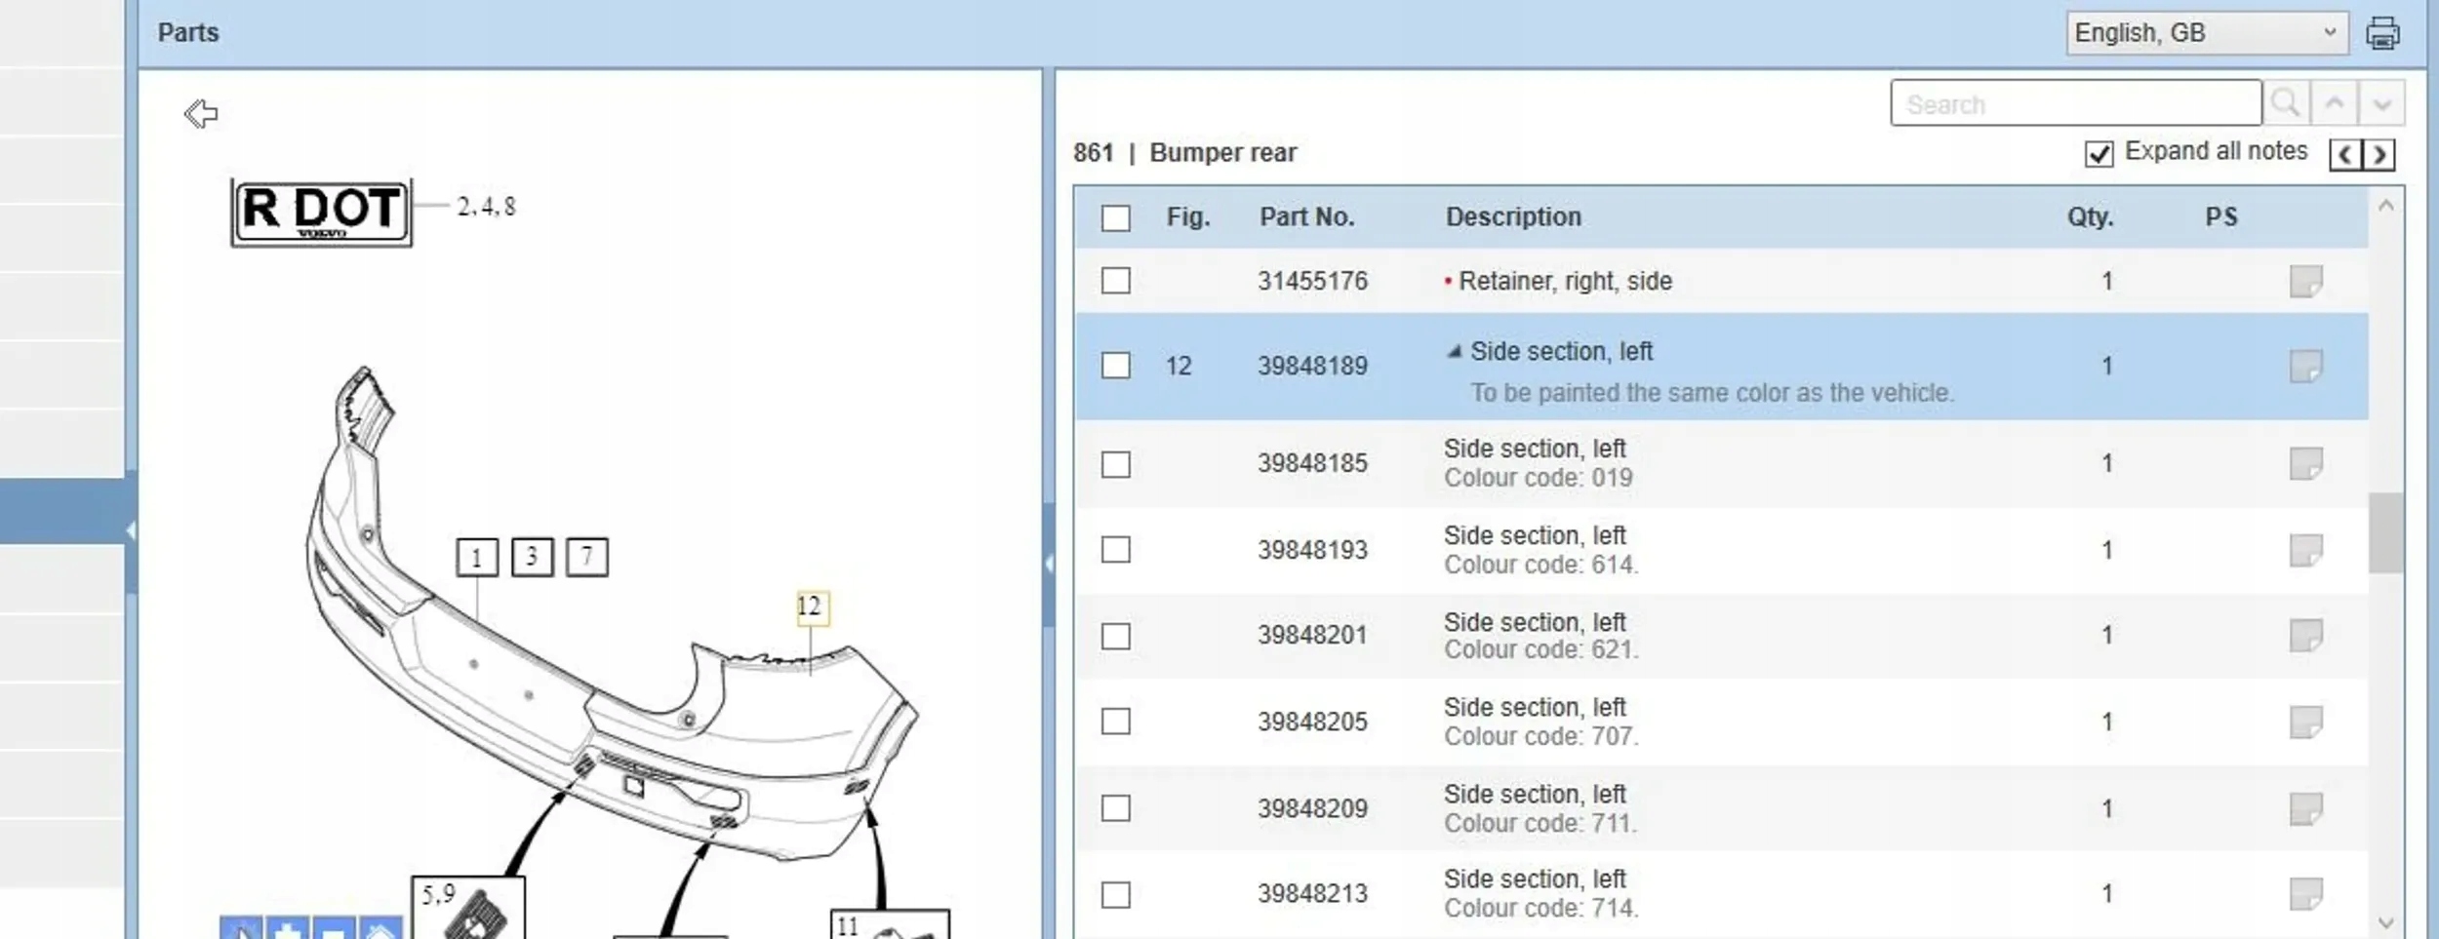Select callout 7 in the bumper diagram
2439x939 pixels.
[x=587, y=557]
